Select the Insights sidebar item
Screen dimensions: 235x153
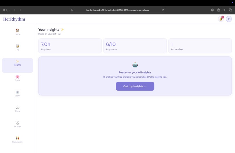17,65
